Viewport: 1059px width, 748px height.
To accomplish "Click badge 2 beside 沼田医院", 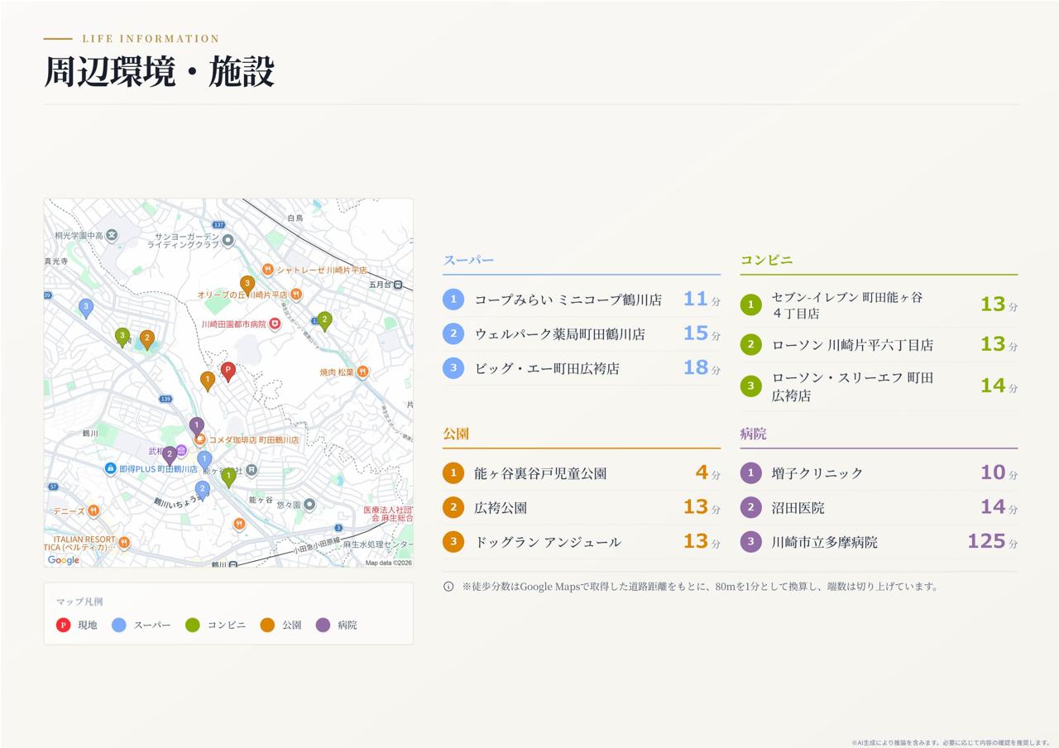I will pyautogui.click(x=750, y=507).
